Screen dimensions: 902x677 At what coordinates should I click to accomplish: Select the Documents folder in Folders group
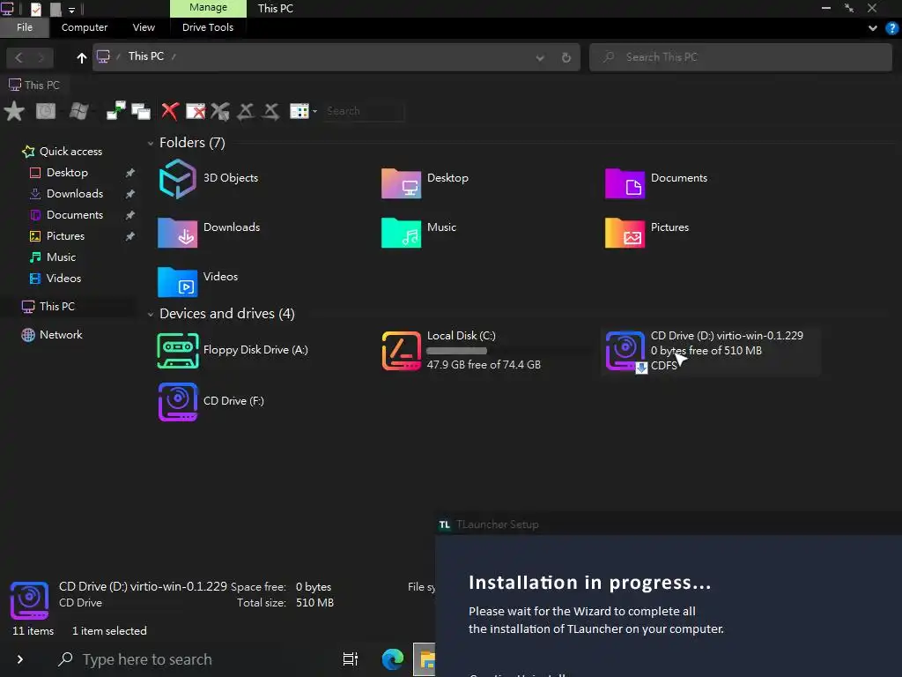(656, 183)
